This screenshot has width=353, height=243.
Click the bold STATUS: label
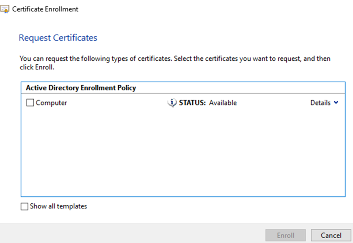pyautogui.click(x=192, y=103)
